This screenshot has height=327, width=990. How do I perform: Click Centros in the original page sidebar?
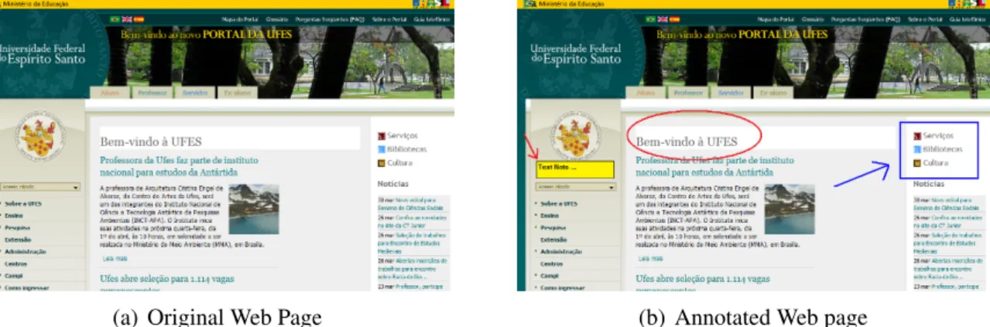point(16,263)
